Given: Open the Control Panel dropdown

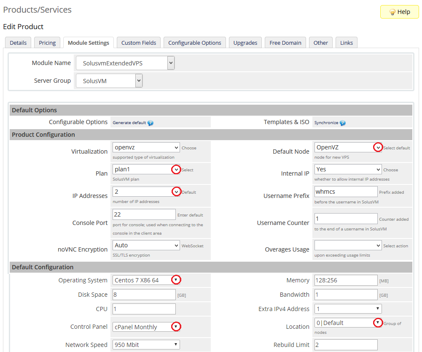Looking at the screenshot, I should coord(146,327).
